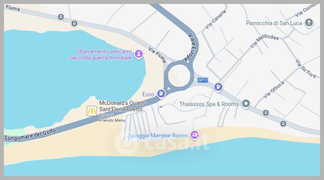Click the Parrocchia di San Luca text label
Screen dimensions: 324x180
(x=274, y=23)
